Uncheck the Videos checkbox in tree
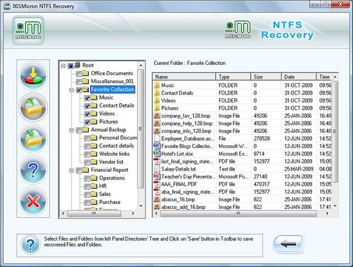This screenshot has width=353, height=267. click(x=87, y=114)
